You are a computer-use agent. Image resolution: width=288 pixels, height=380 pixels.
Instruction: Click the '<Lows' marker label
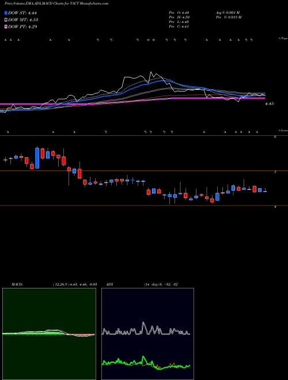(x=283, y=130)
